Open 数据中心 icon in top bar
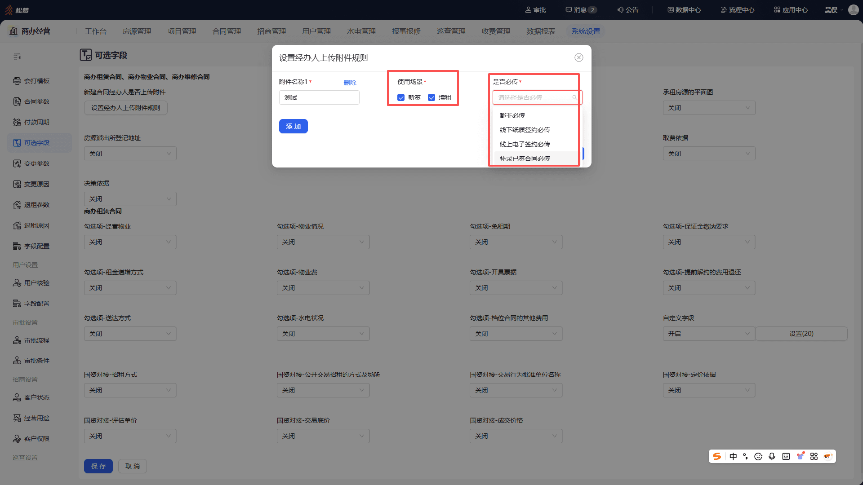The width and height of the screenshot is (863, 485). [671, 10]
